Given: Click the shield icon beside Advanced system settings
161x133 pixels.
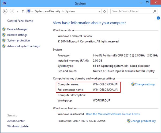Looking at the screenshot, I should tap(4, 46).
